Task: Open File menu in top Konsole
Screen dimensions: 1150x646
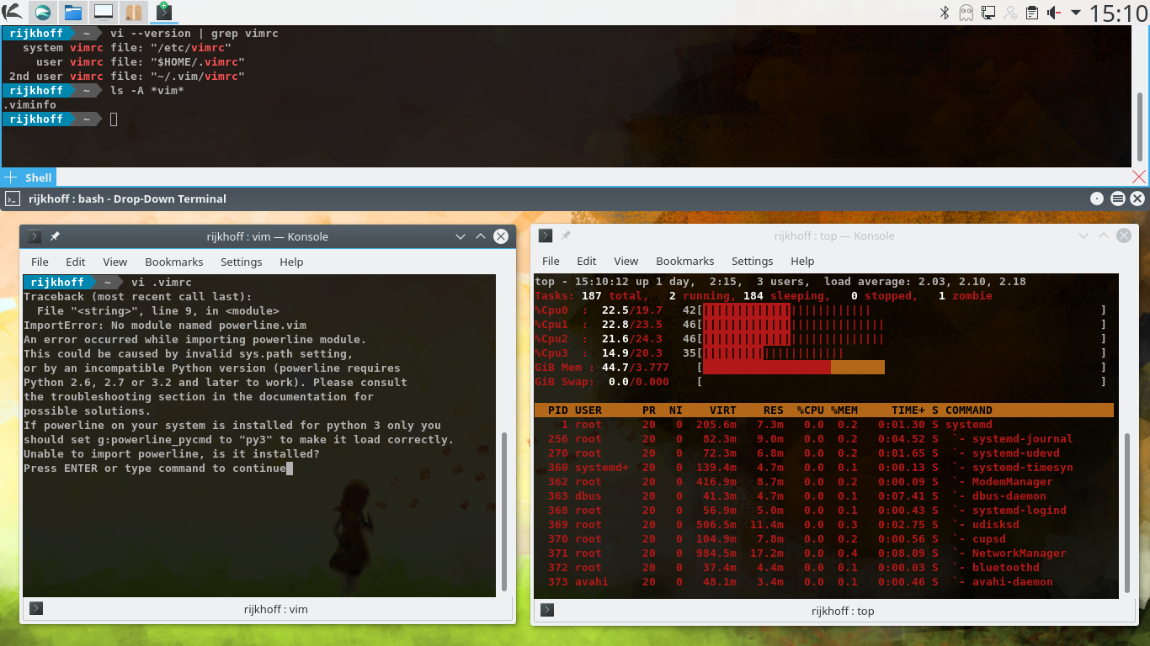Action: point(551,261)
